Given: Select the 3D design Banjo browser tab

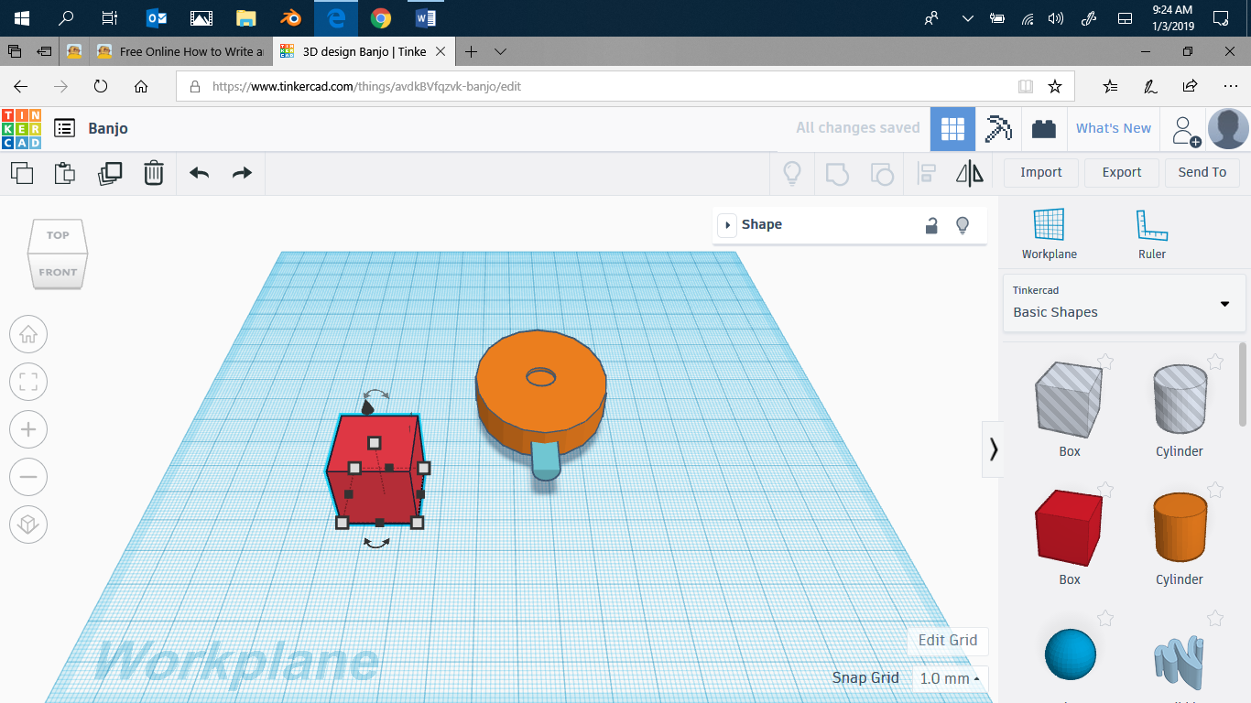Looking at the screenshot, I should [x=363, y=51].
